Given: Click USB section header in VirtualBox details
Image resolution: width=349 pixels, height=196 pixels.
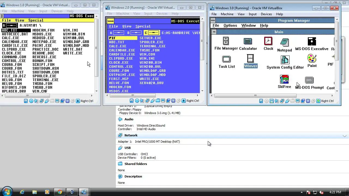Looking at the screenshot, I should (x=128, y=148).
